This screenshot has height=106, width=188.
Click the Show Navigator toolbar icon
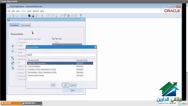tap(17, 16)
